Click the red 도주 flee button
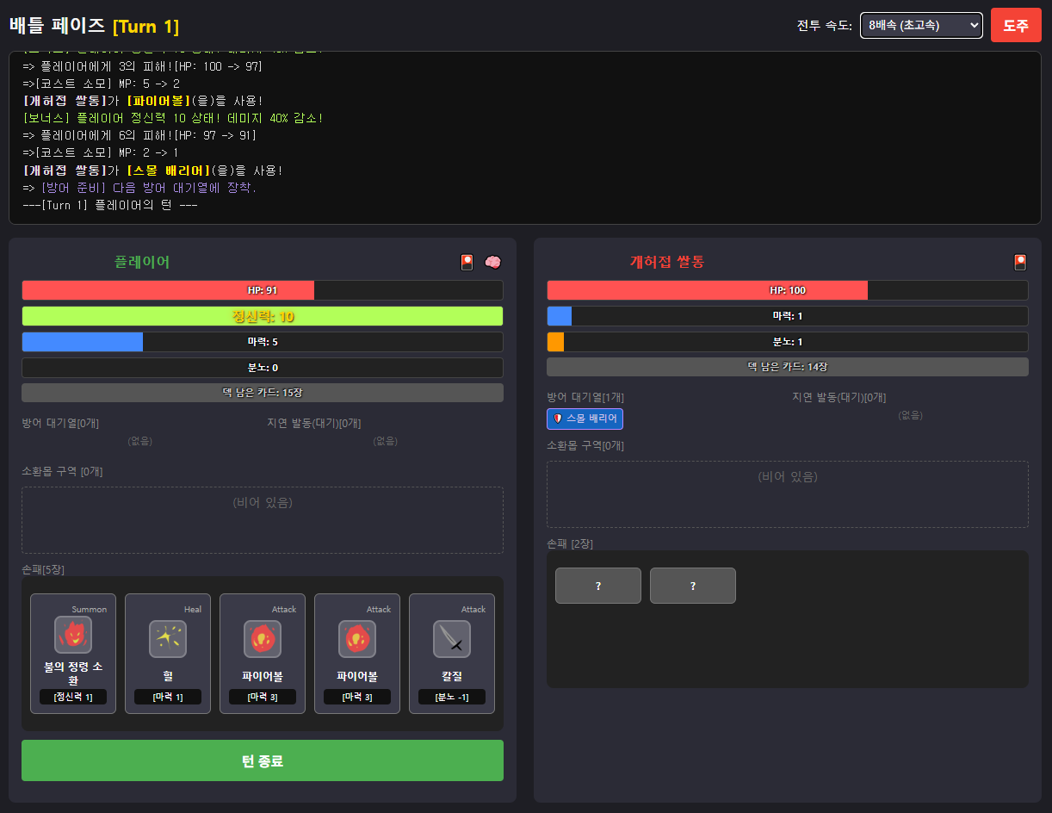This screenshot has height=813, width=1052. point(1016,25)
